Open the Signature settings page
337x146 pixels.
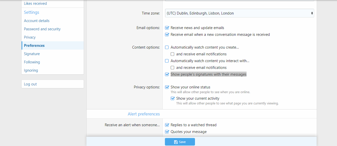pos(32,54)
